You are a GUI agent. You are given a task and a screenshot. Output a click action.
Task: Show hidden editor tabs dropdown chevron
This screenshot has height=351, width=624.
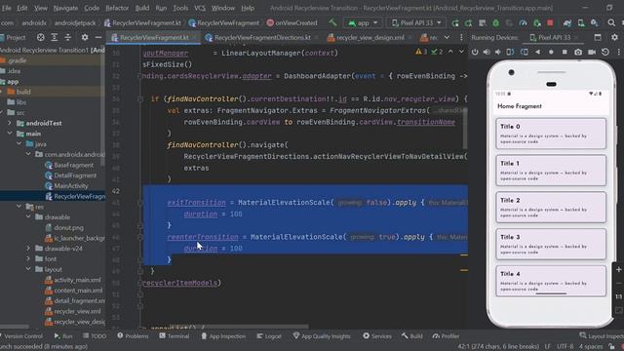(447, 37)
